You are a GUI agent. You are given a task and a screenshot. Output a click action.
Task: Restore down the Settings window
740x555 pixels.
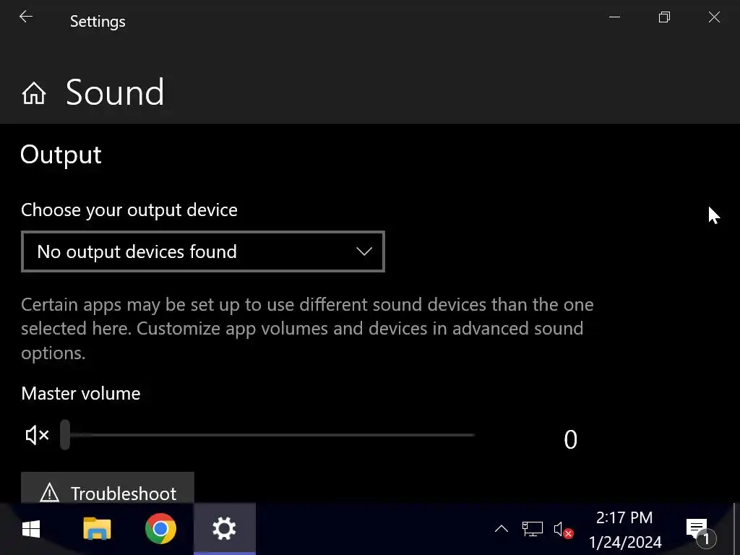[665, 17]
